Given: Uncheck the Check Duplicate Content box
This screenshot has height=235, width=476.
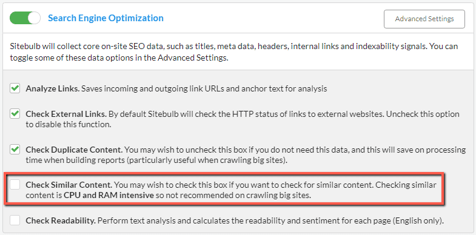Looking at the screenshot, I should click(x=15, y=150).
